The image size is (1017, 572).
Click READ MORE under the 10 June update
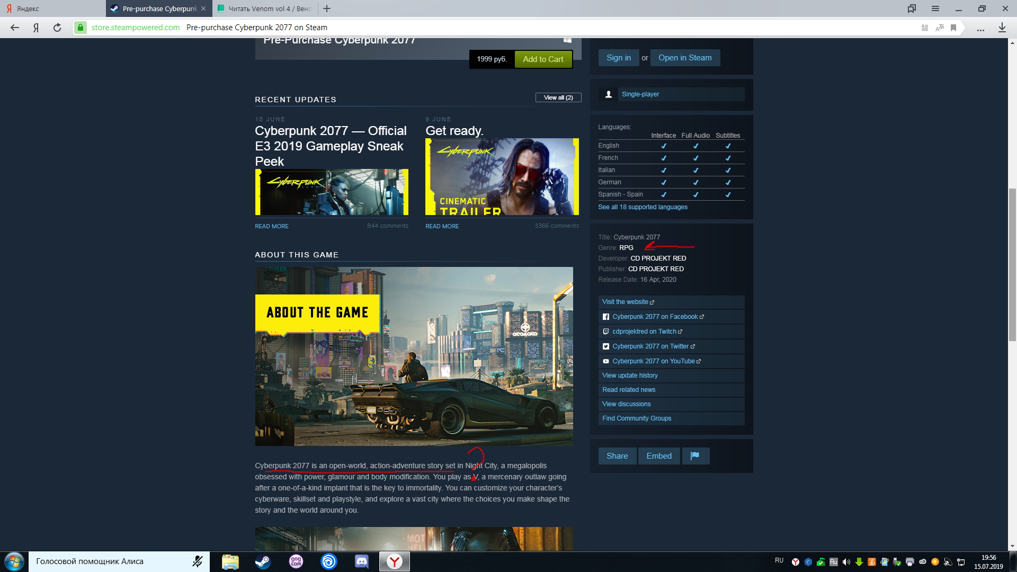click(272, 226)
